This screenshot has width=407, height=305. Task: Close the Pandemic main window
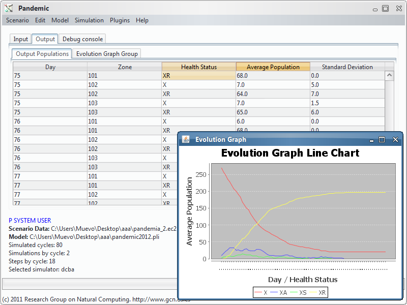click(x=399, y=8)
